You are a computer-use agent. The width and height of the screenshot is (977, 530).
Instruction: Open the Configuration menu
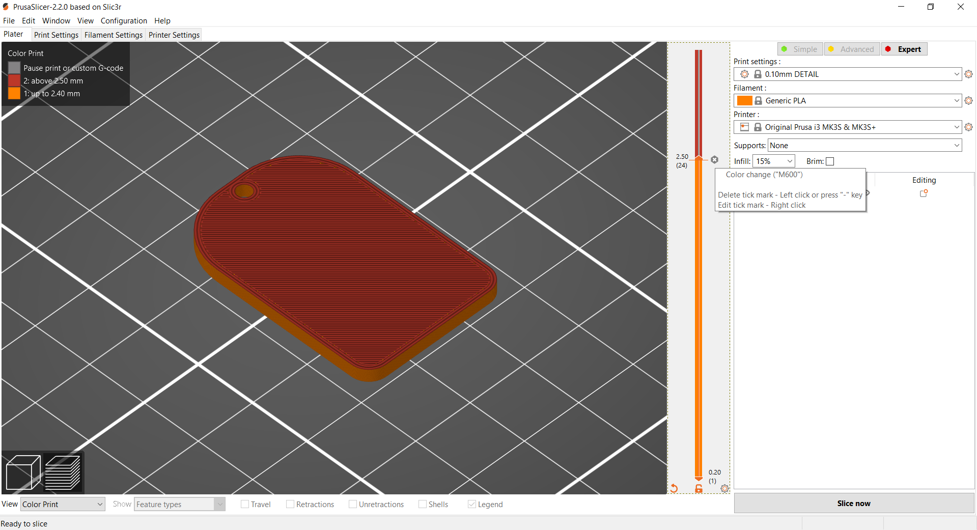pyautogui.click(x=124, y=21)
